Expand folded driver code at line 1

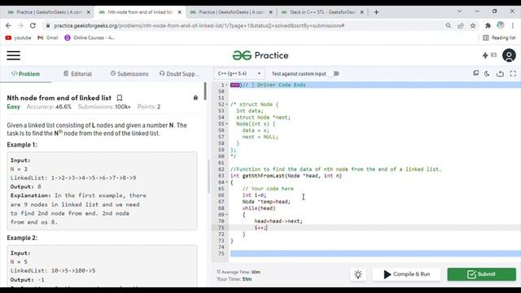(235, 85)
